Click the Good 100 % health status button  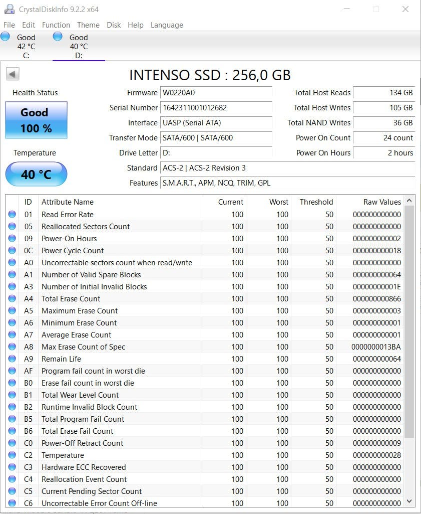tap(36, 120)
